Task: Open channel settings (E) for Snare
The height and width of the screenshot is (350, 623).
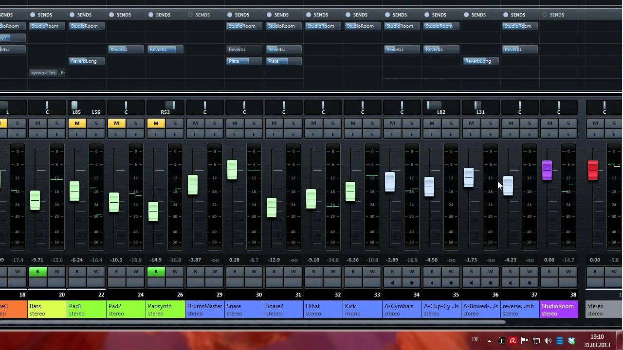Action: pos(254,134)
